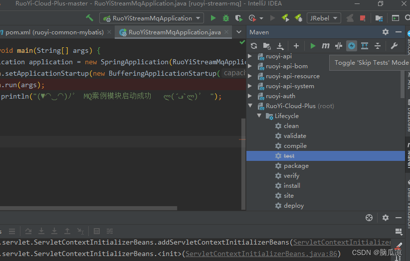The height and width of the screenshot is (261, 410).
Task: Open Maven side tool window tab
Action: coord(408,155)
